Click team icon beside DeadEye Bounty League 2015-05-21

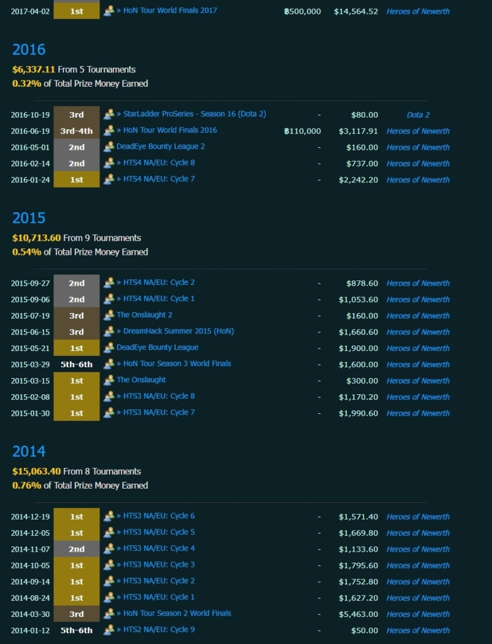(x=108, y=347)
